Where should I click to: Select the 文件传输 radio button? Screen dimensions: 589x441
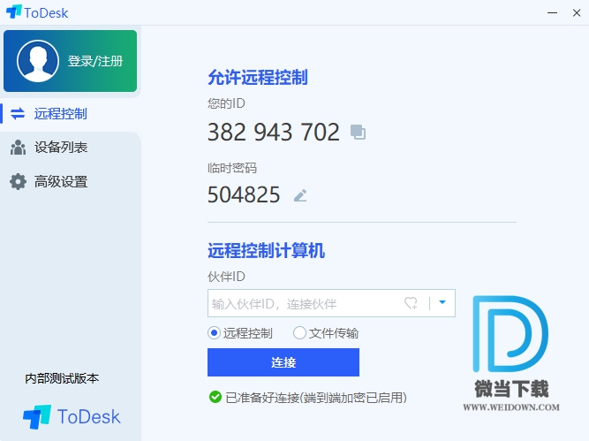pos(299,332)
